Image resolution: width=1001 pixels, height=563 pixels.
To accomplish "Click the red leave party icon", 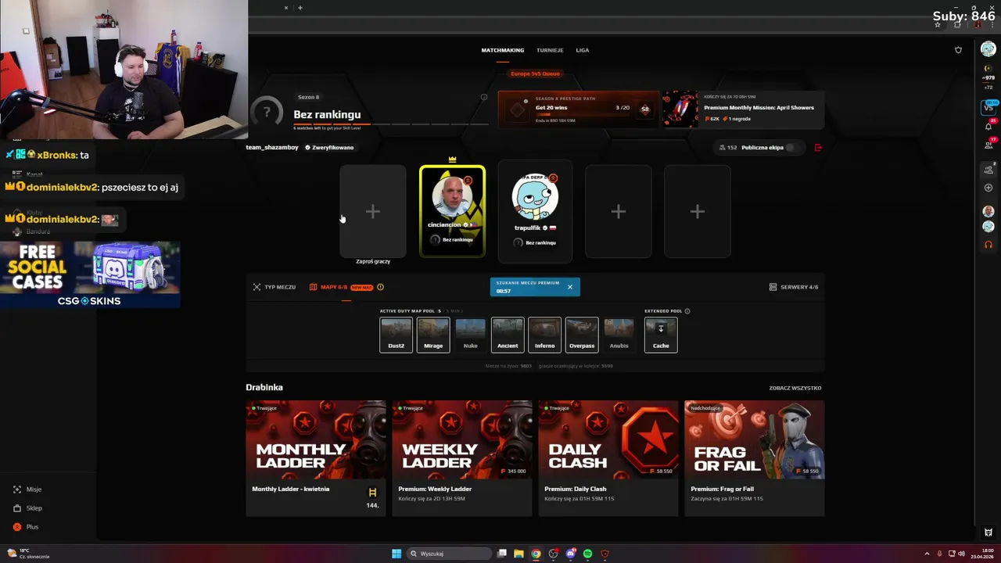I will 818,147.
